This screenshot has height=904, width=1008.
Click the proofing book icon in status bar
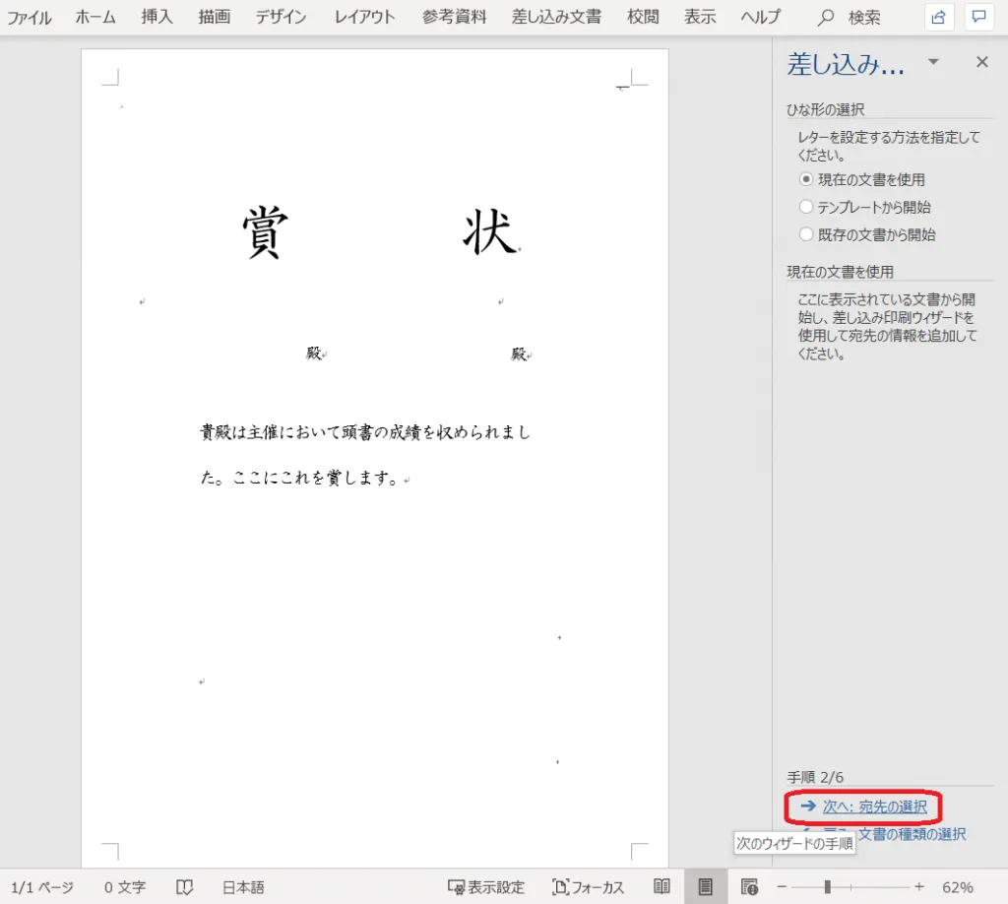[x=184, y=886]
